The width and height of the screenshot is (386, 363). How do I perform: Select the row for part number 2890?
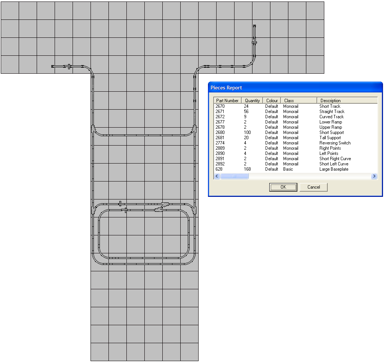(295, 153)
